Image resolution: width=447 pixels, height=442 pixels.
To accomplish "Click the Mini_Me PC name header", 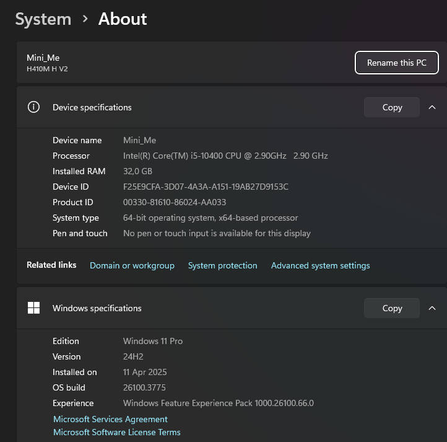I will (x=43, y=58).
